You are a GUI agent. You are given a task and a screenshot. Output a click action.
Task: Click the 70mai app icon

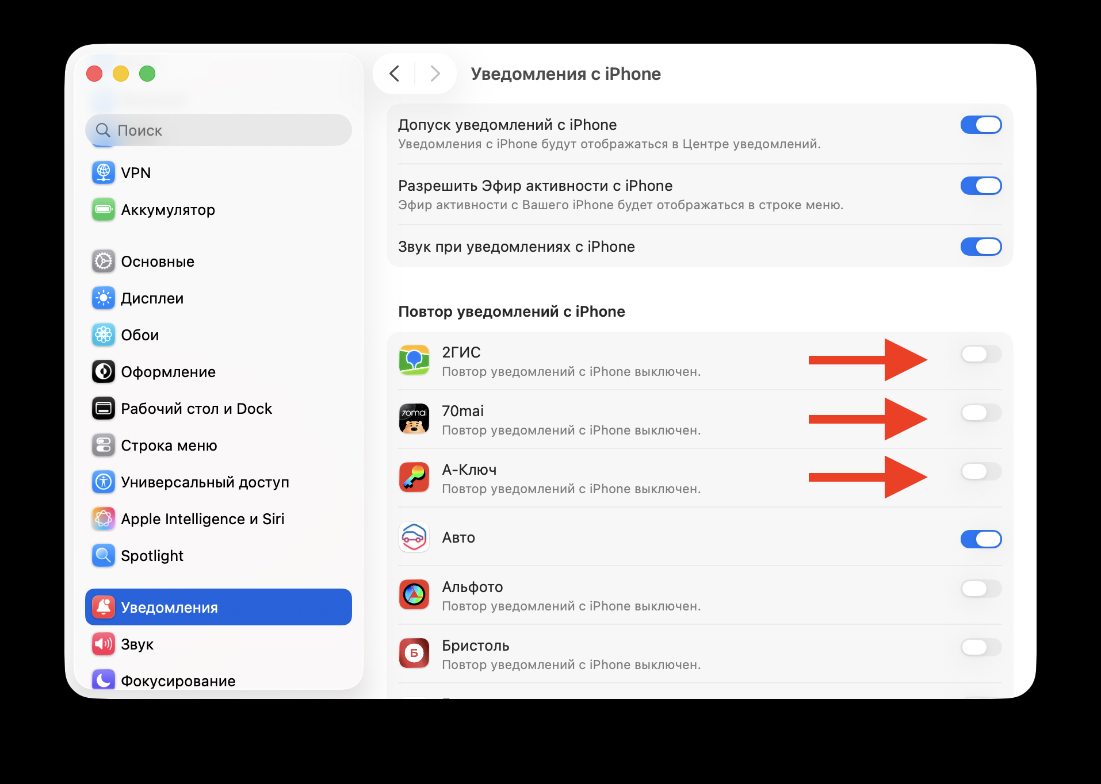tap(414, 419)
